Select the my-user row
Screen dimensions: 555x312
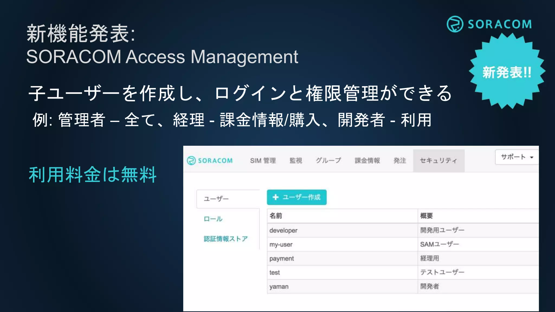tap(403, 244)
